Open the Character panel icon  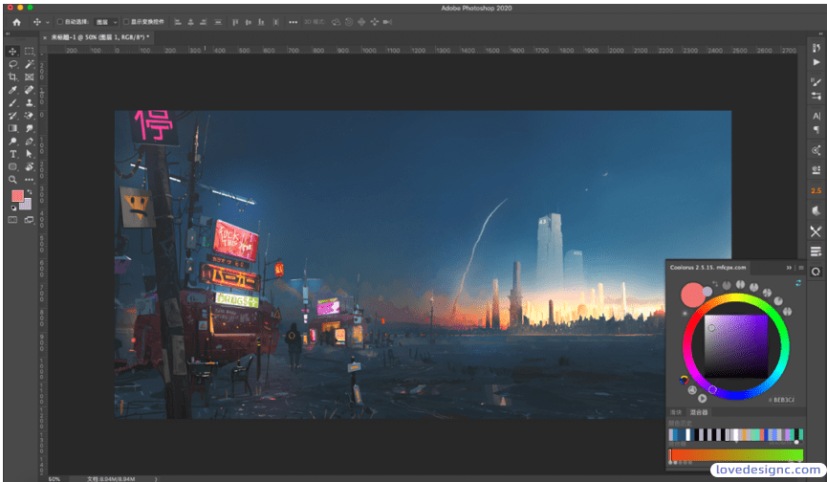point(816,116)
